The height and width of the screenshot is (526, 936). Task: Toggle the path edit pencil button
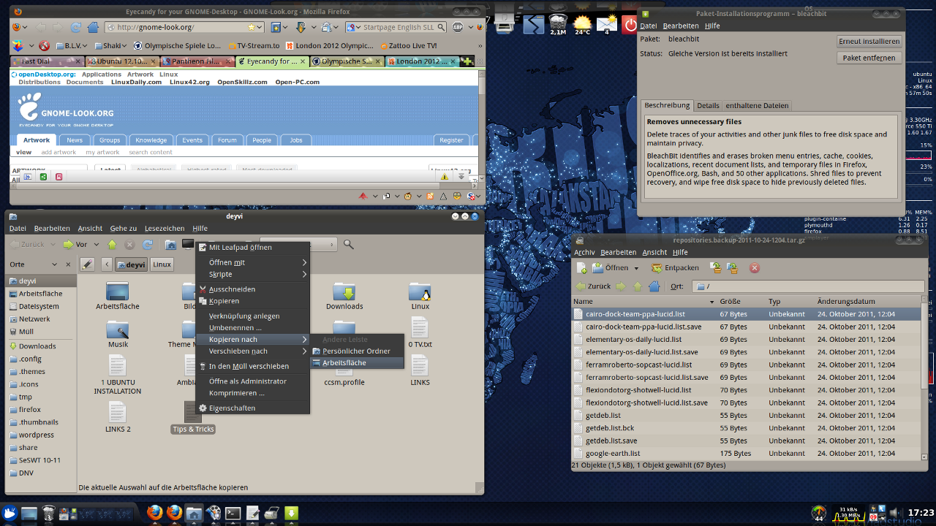tap(87, 264)
